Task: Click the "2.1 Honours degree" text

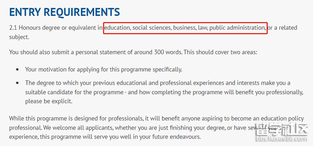Action: point(33,28)
